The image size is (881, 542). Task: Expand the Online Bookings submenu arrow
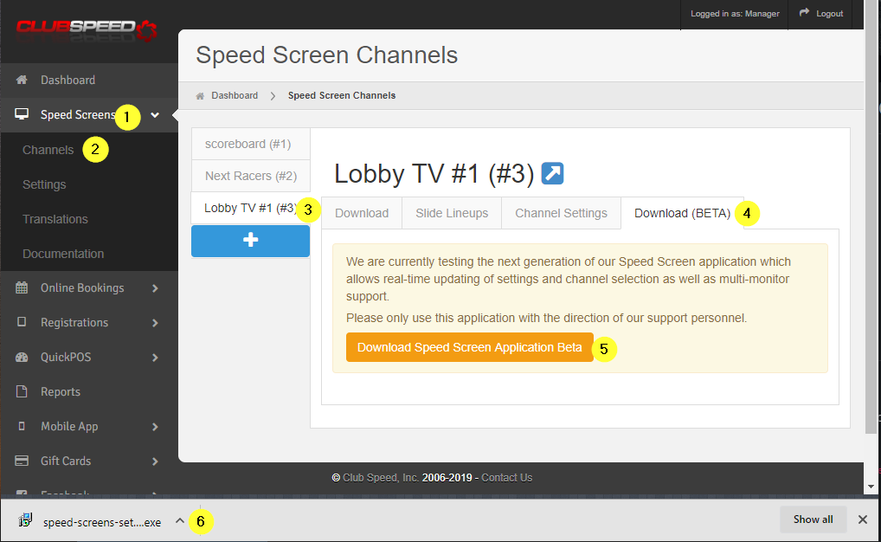tap(155, 288)
